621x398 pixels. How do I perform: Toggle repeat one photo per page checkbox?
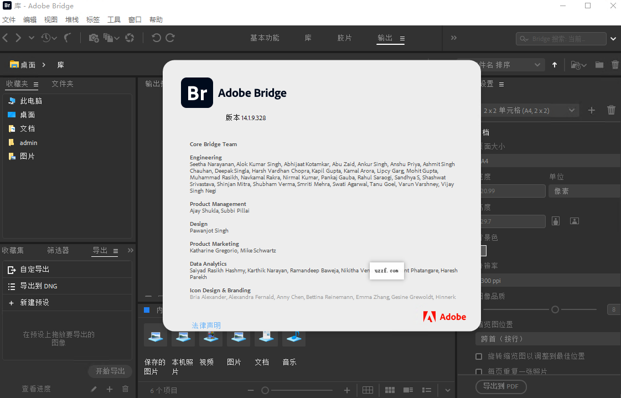coord(479,371)
